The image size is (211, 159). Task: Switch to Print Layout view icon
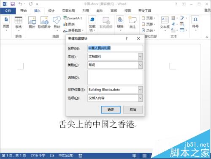144,156
